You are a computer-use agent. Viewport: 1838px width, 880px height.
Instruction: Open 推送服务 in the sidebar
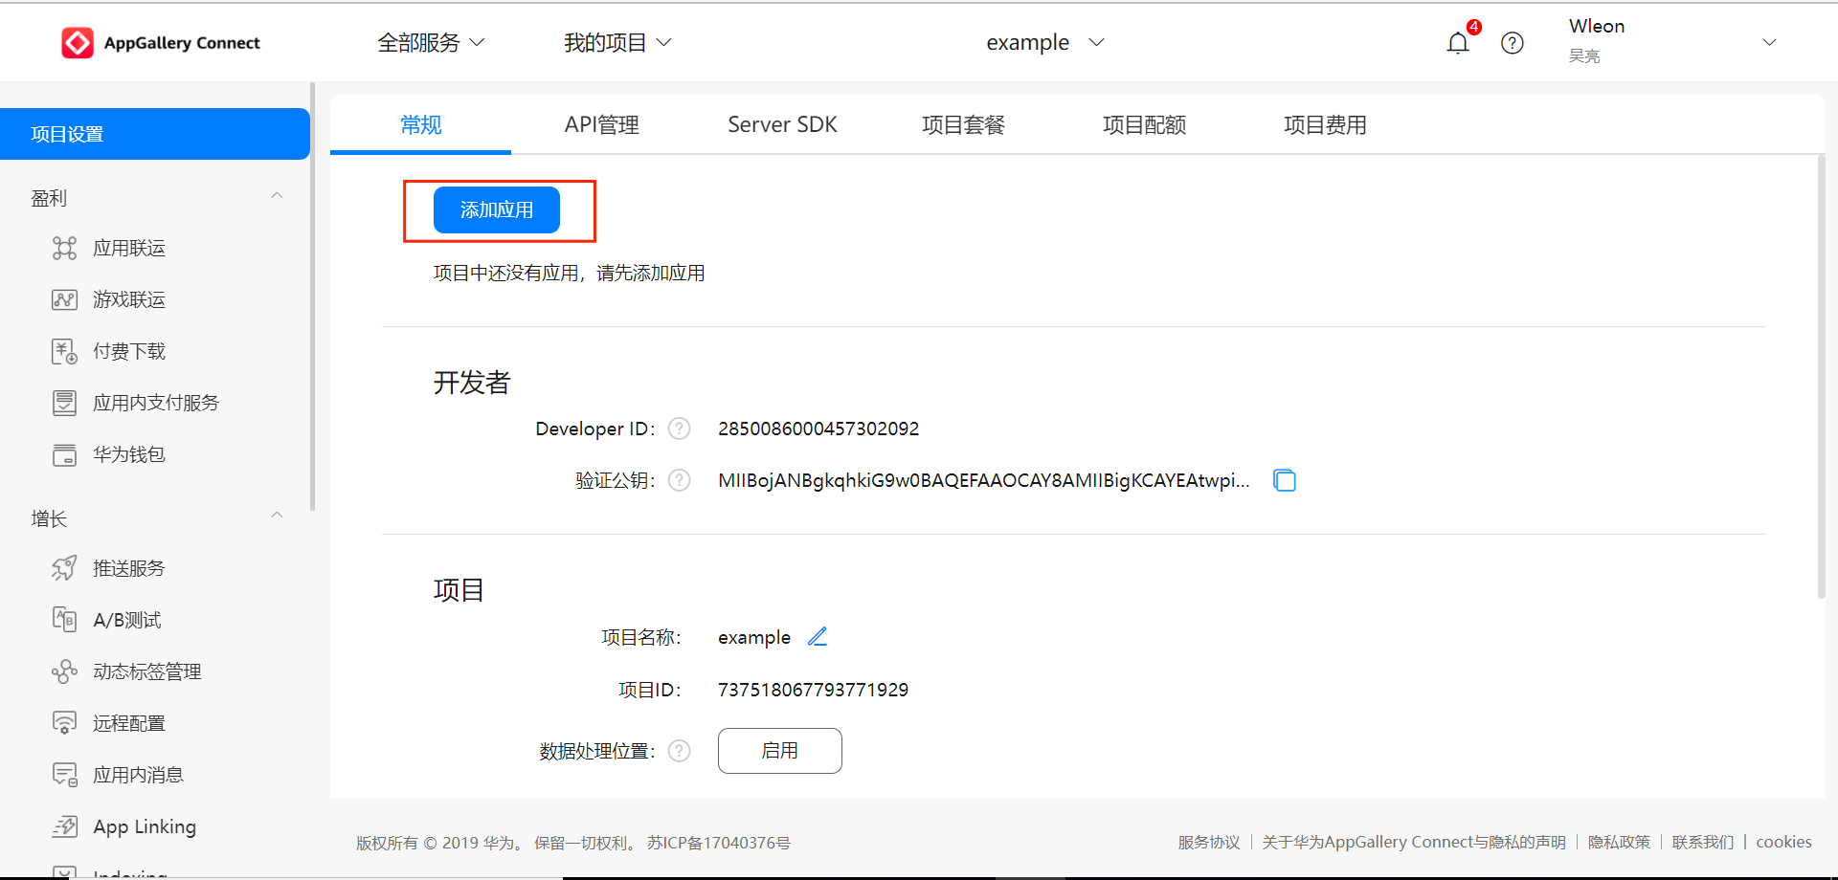(129, 568)
